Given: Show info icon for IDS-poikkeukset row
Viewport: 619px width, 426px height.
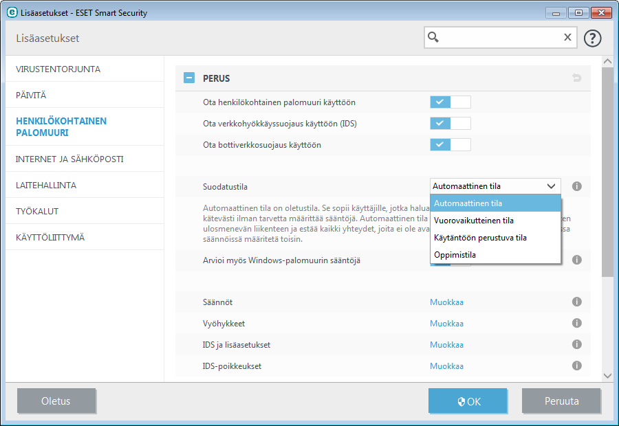Looking at the screenshot, I should coord(577,366).
